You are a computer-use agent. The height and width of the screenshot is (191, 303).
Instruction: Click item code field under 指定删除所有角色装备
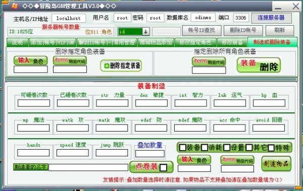point(209,70)
